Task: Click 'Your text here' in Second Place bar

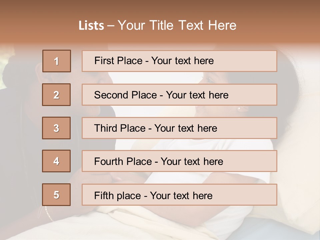Action: point(197,95)
